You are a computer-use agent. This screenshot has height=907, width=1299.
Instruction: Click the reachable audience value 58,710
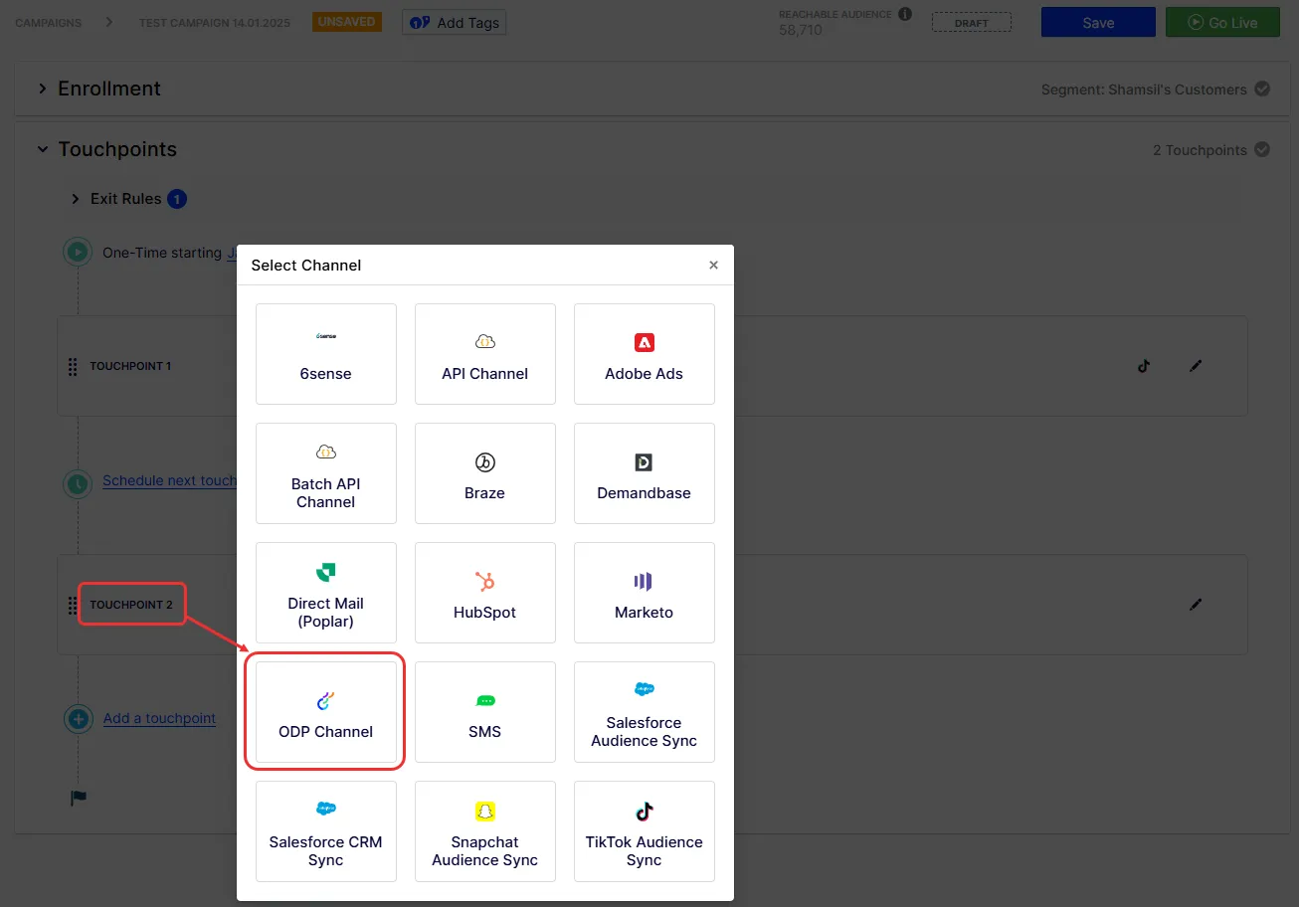[801, 31]
